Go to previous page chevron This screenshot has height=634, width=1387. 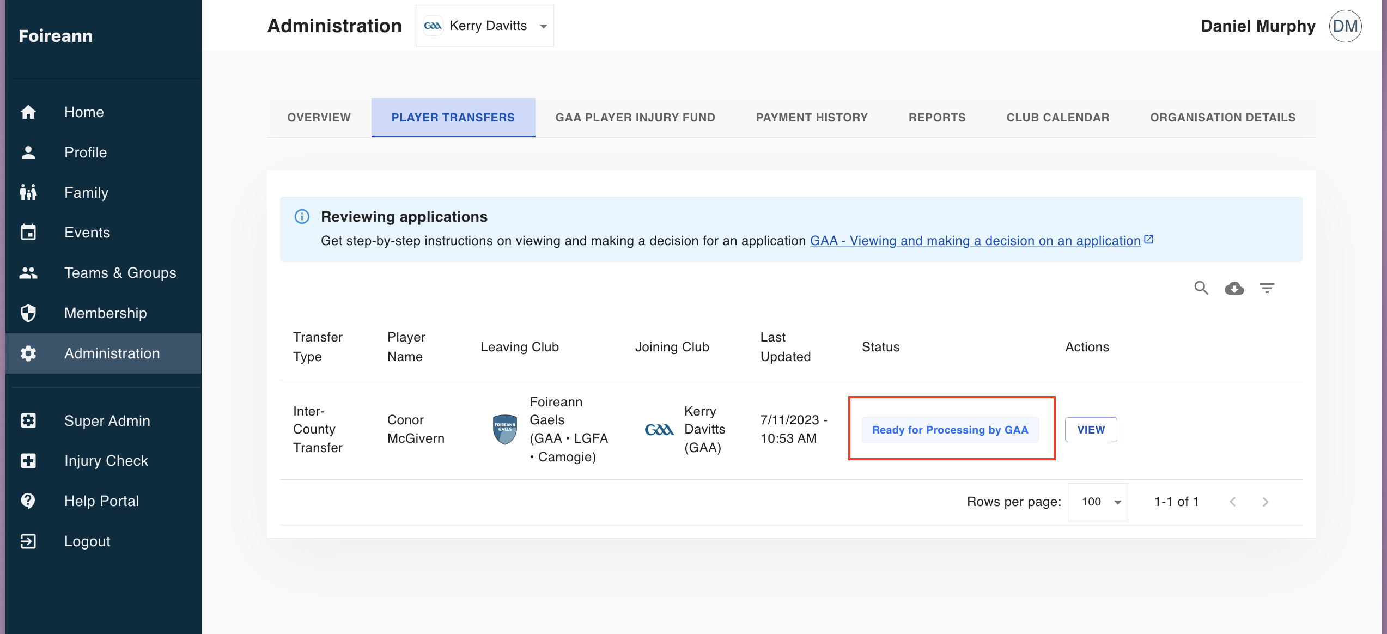[1233, 502]
